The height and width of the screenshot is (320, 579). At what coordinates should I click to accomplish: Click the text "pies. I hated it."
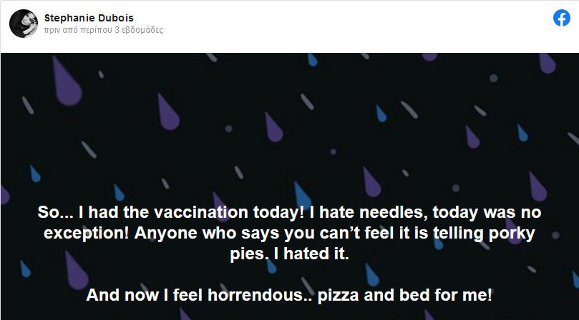point(289,254)
